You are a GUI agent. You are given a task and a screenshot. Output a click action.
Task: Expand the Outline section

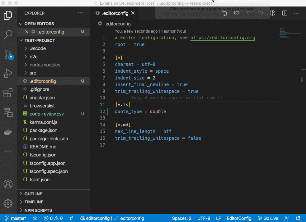click(54, 194)
